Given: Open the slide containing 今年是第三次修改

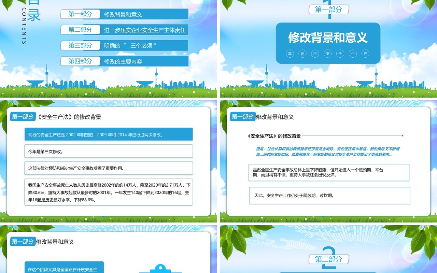Looking at the screenshot, I should (109, 161).
